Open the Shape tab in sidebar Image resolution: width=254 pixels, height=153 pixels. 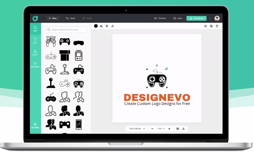[x=35, y=53]
